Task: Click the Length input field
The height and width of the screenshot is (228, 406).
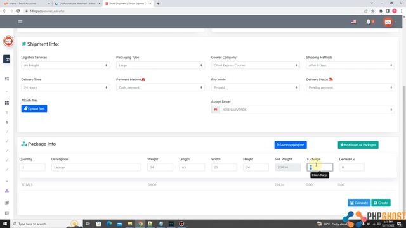Action: pyautogui.click(x=192, y=167)
